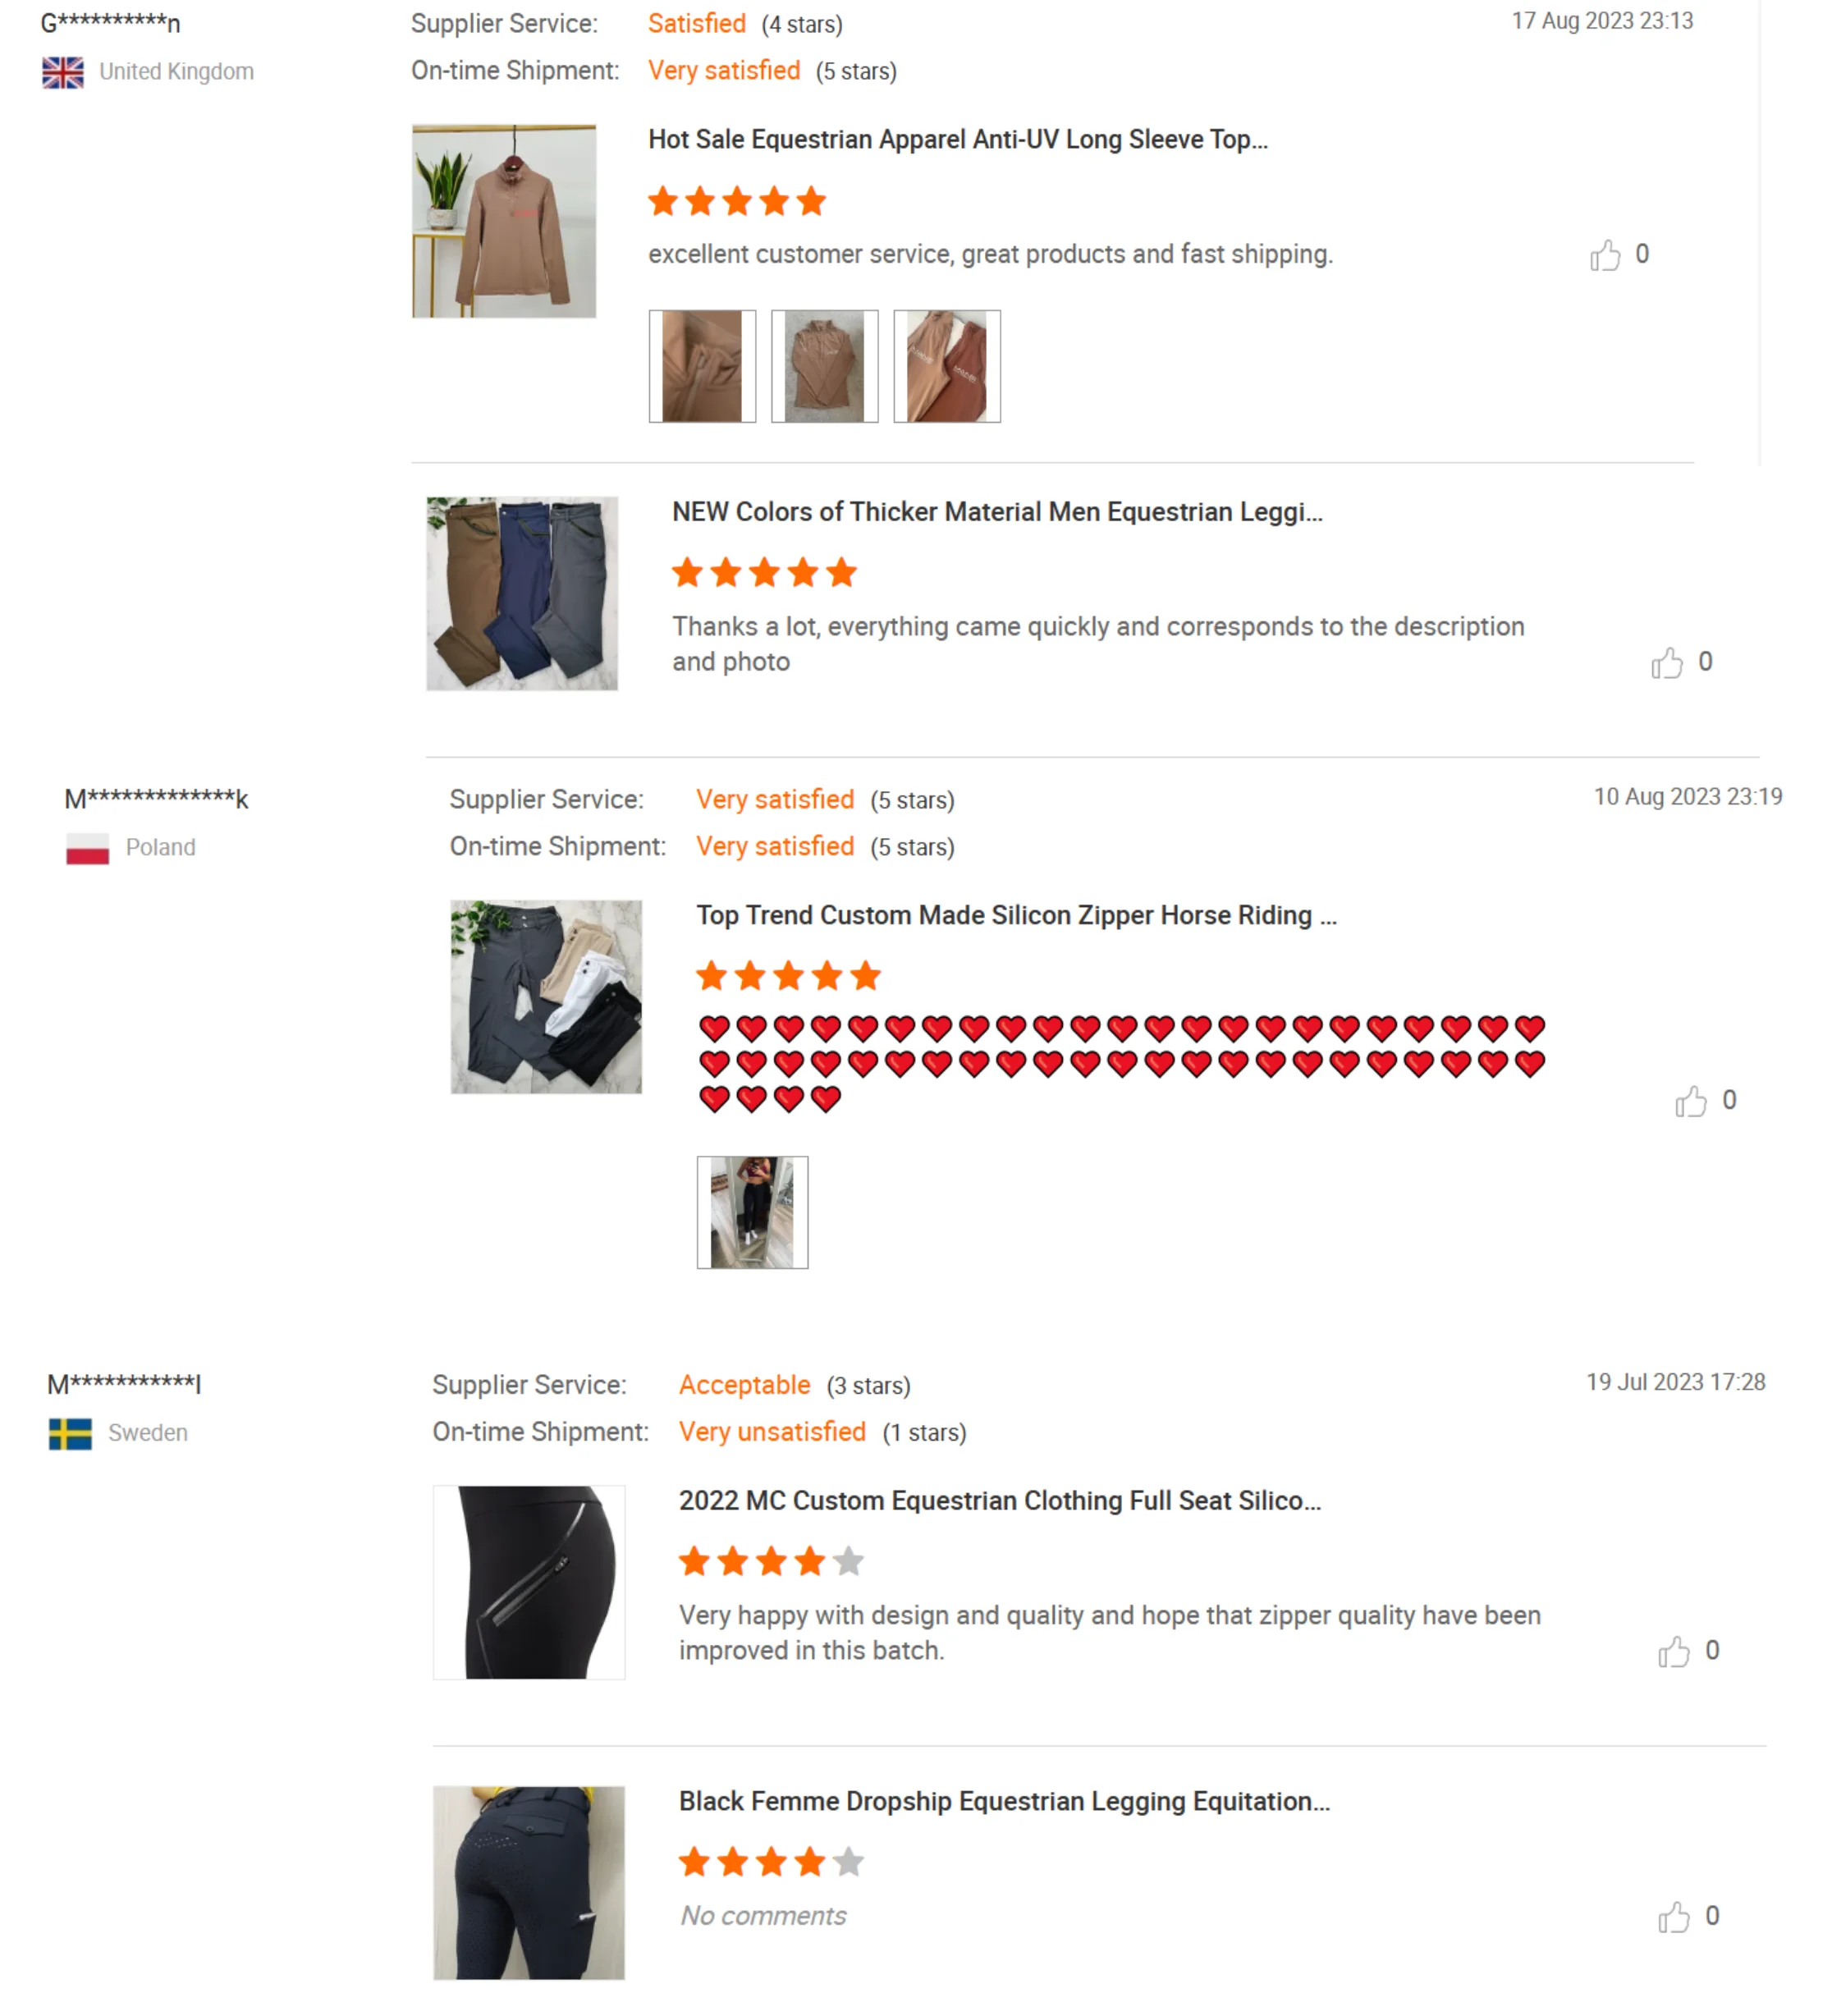Viewport: 1832px width, 2016px height.
Task: Click the United Kingdom flag icon
Action: [63, 72]
